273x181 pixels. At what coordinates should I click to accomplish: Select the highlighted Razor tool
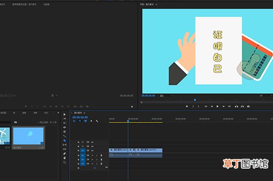click(x=65, y=140)
